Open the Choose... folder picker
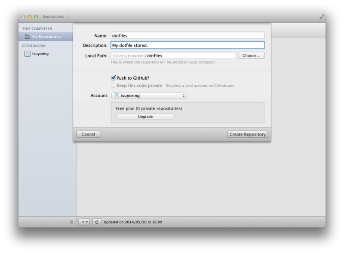344x253 pixels. click(252, 56)
